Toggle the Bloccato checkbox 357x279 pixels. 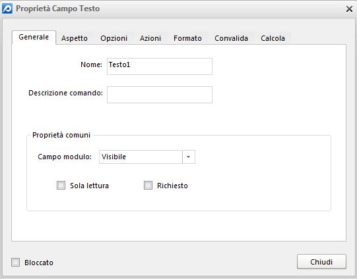click(x=15, y=262)
